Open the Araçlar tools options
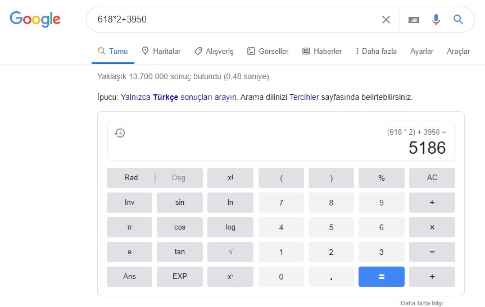 tap(458, 51)
